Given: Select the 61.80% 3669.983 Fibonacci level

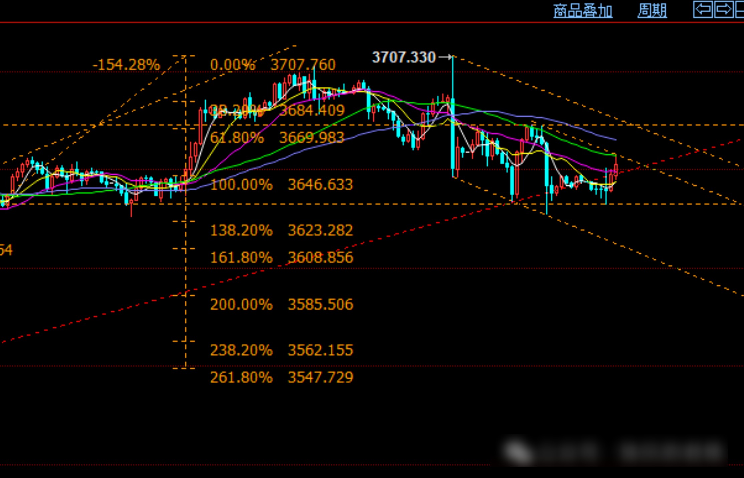Looking at the screenshot, I should pos(277,138).
